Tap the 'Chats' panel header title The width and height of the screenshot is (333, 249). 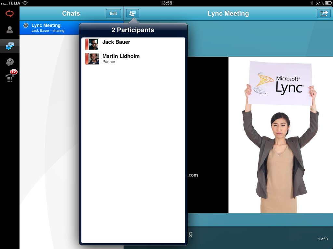click(x=71, y=13)
